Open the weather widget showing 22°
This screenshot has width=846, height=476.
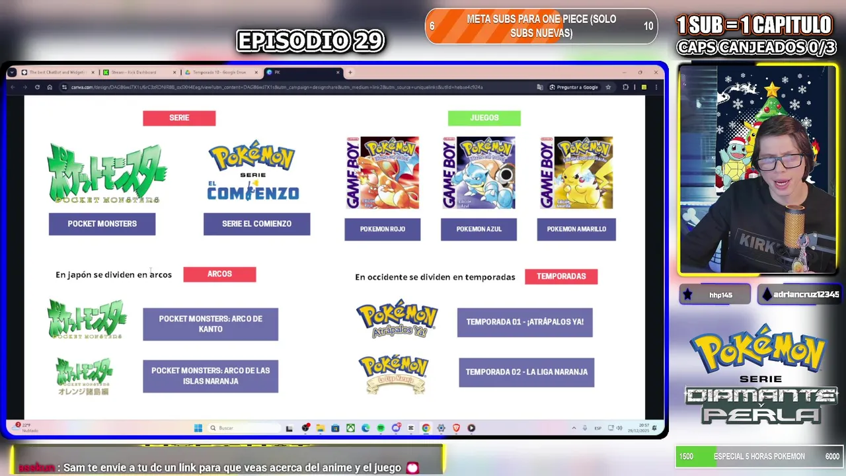(x=24, y=427)
